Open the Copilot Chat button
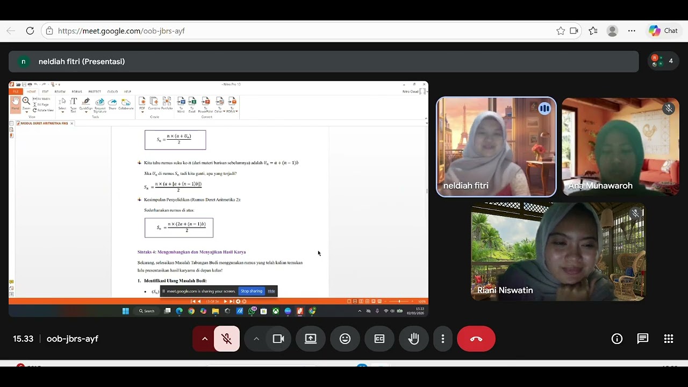Screen dimensions: 688x387 663,31
